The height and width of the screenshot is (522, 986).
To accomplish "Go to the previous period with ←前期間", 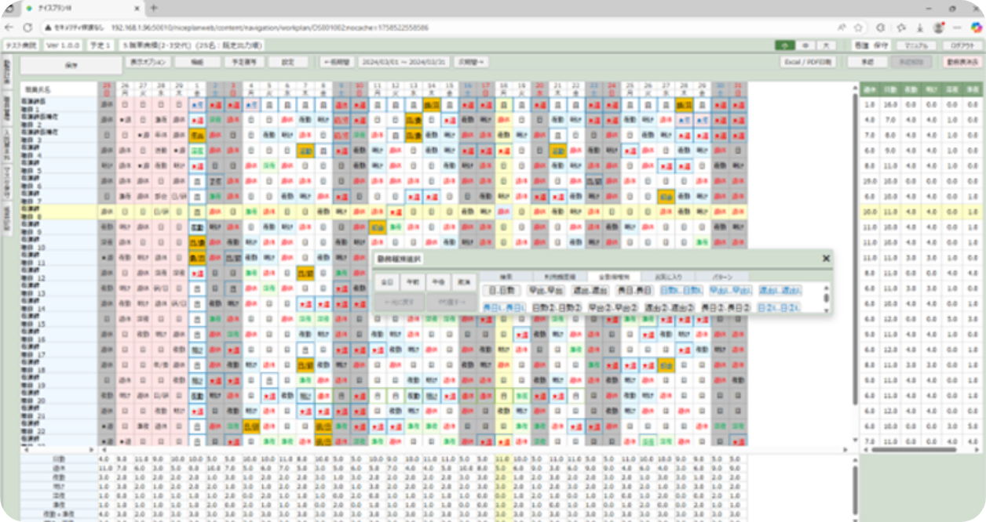I will pos(337,61).
